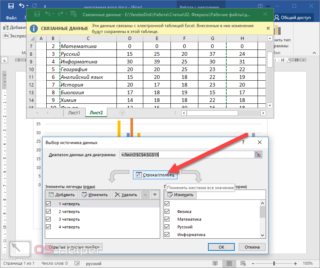Open the spell check icon in status bar
The width and height of the screenshot is (320, 268).
click(77, 263)
